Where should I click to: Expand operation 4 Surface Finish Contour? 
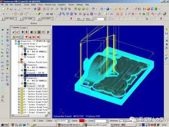[x=19, y=89]
